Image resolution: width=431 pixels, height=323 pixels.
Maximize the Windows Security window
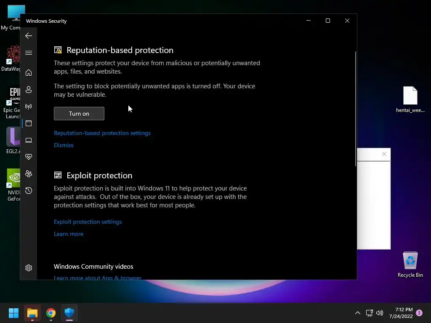point(327,21)
